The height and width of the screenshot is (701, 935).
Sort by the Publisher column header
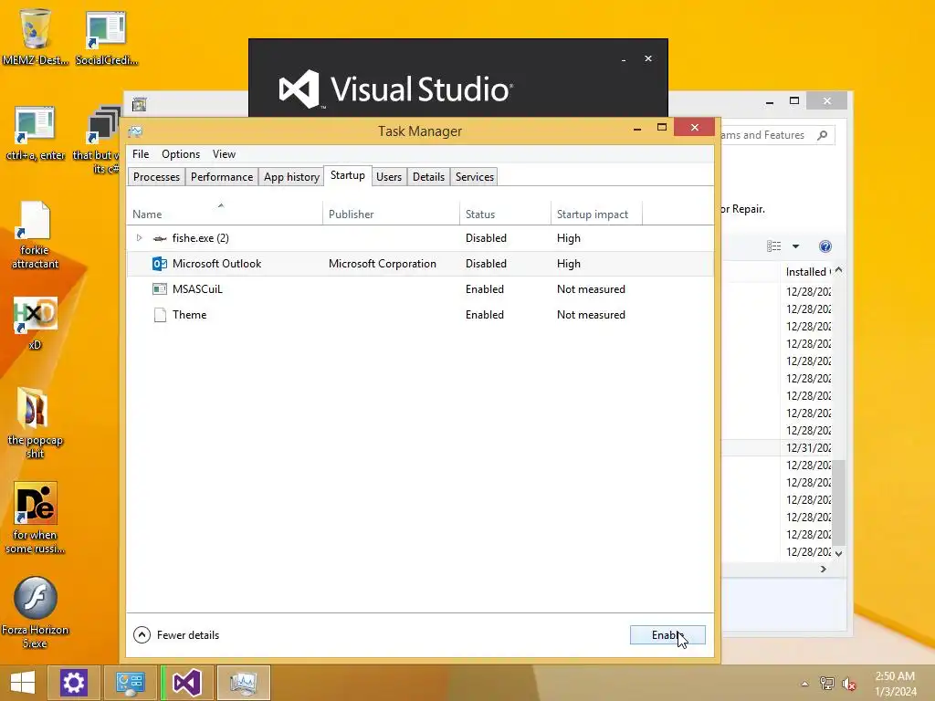click(391, 214)
